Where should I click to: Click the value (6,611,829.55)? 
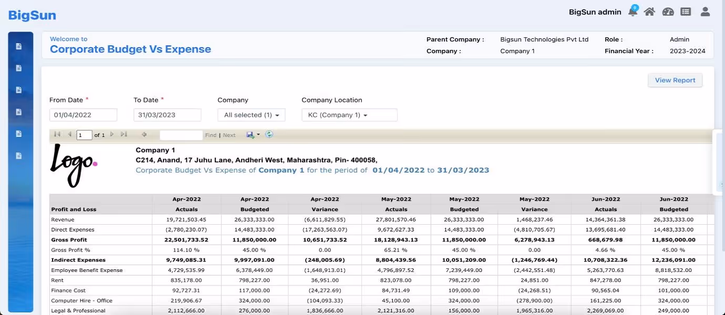tap(325, 219)
